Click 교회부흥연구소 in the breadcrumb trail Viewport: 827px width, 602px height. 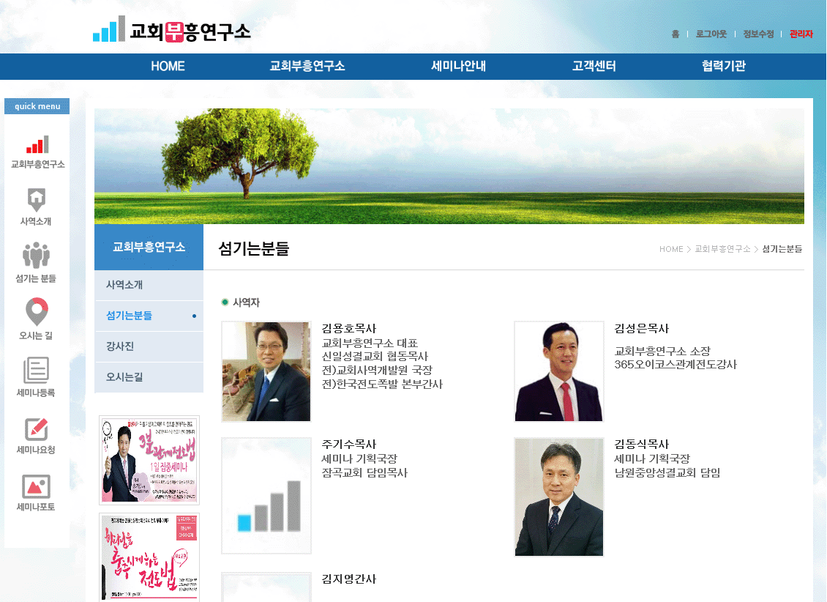click(722, 249)
